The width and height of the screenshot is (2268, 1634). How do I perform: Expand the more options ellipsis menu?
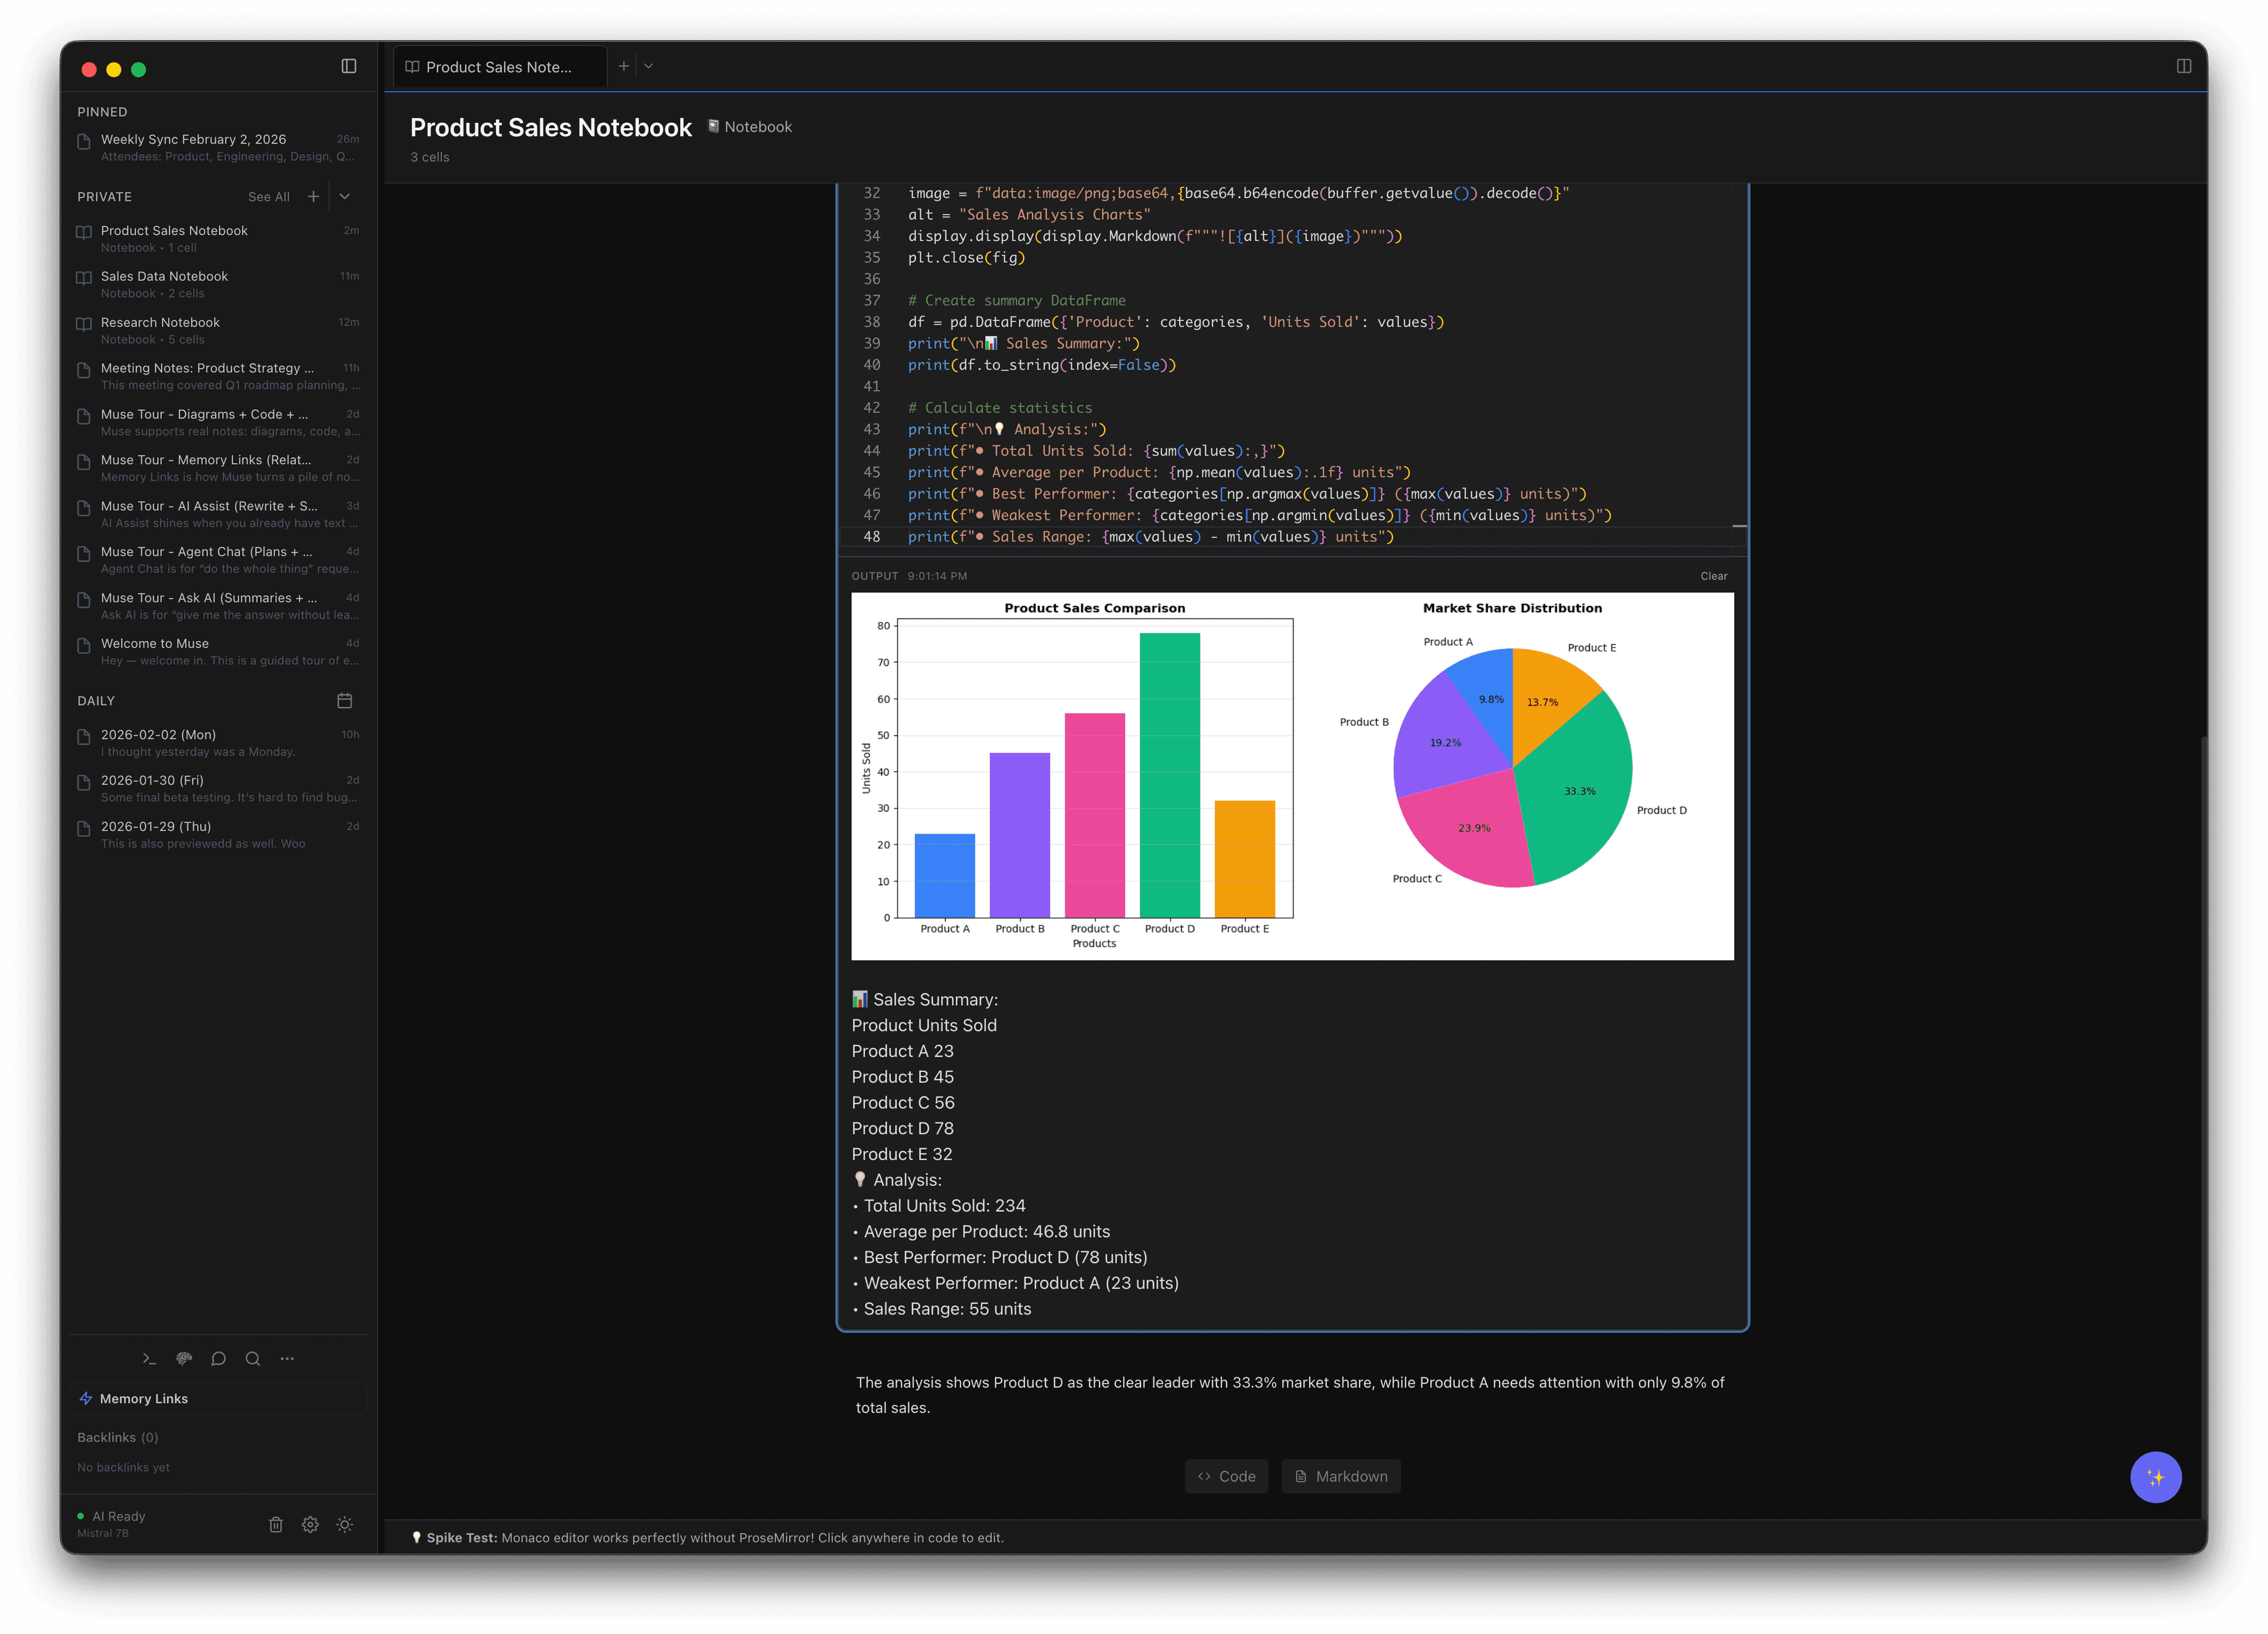pos(287,1359)
